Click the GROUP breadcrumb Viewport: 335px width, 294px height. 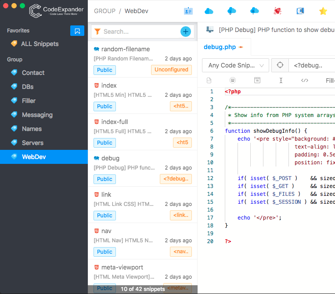tap(104, 11)
